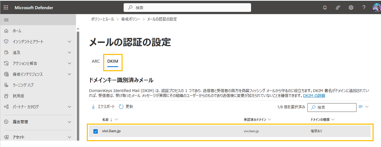Screen dimensions: 381x147
Task: Click the アセット icon
Action: point(7,137)
